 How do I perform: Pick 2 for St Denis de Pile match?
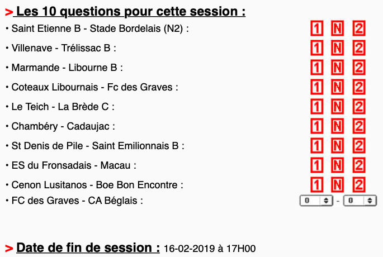359,146
